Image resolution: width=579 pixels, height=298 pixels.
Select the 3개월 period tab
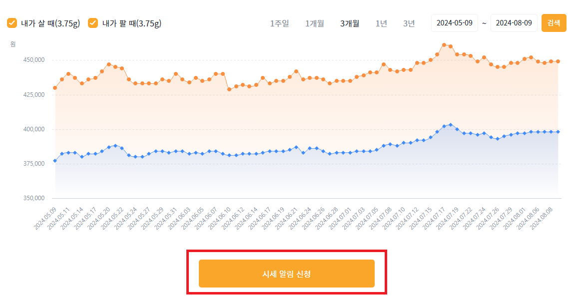coord(350,23)
